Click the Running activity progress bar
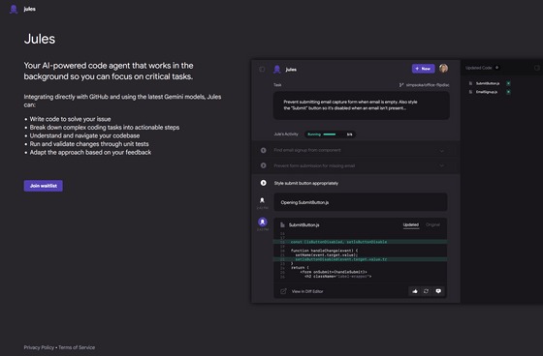This screenshot has height=356, width=543. pos(330,134)
